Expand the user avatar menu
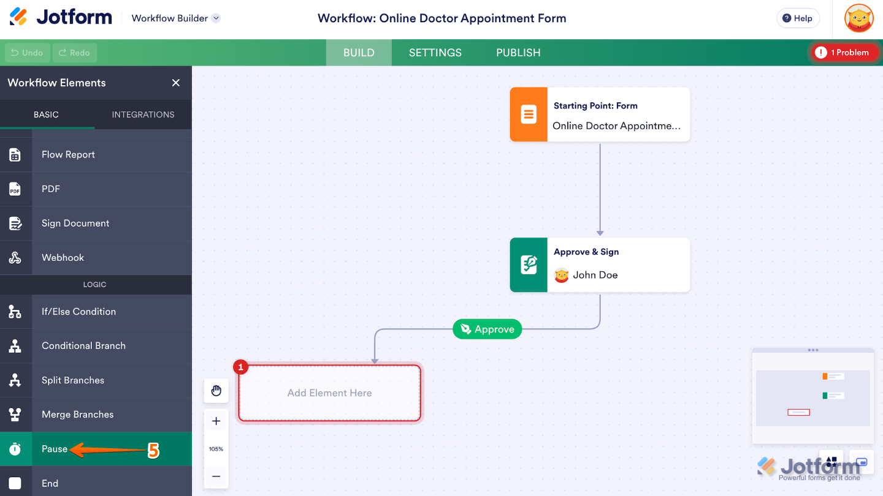The image size is (883, 496). (x=858, y=18)
